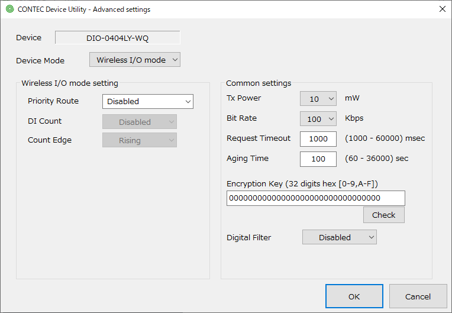The width and height of the screenshot is (452, 313).
Task: Open the Tx Power dropdown
Action: pyautogui.click(x=318, y=99)
